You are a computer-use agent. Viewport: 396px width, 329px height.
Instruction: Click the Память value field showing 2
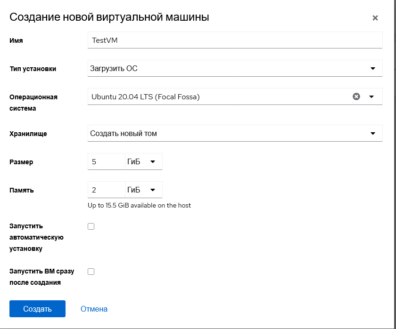(x=106, y=190)
